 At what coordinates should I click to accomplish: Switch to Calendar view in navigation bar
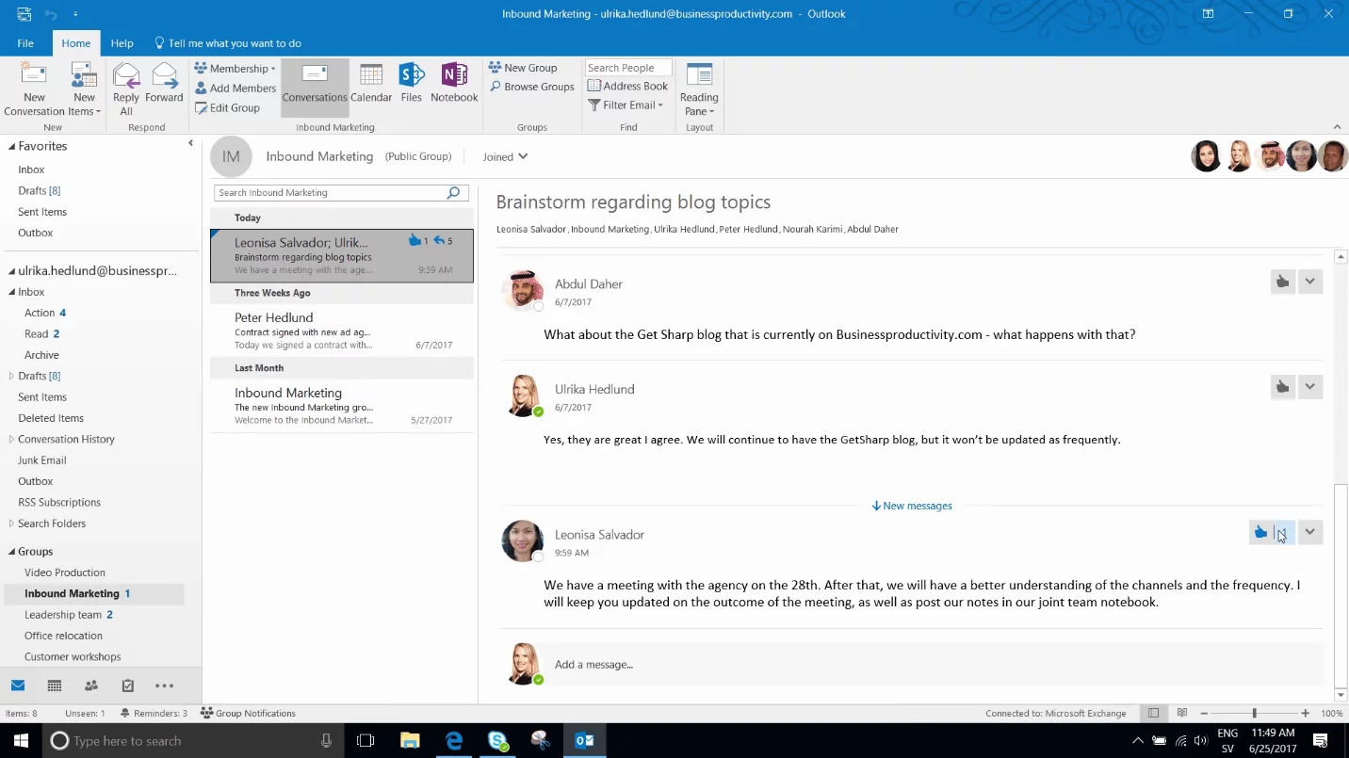[x=55, y=685]
